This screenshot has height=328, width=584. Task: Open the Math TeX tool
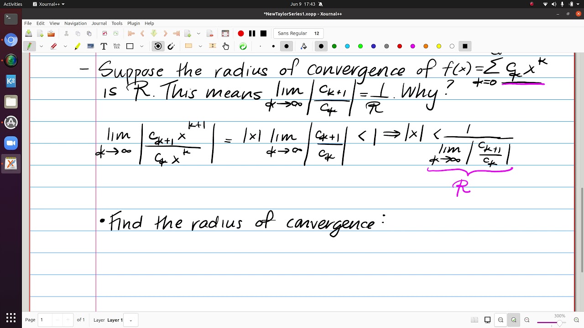tap(117, 46)
